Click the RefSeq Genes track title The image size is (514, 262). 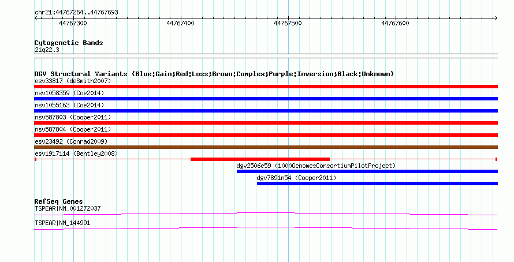pos(58,201)
